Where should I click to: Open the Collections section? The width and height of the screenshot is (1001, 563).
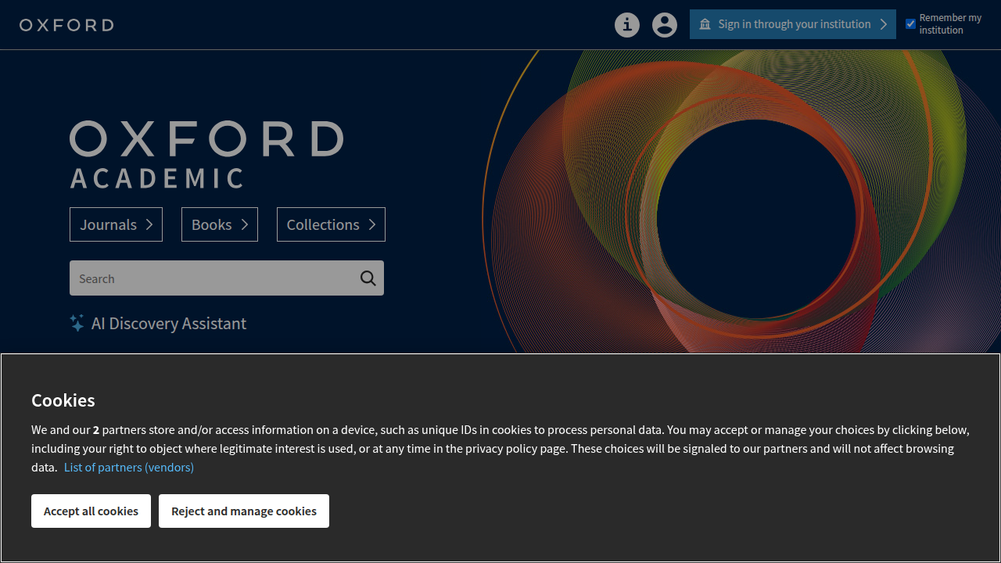(331, 224)
